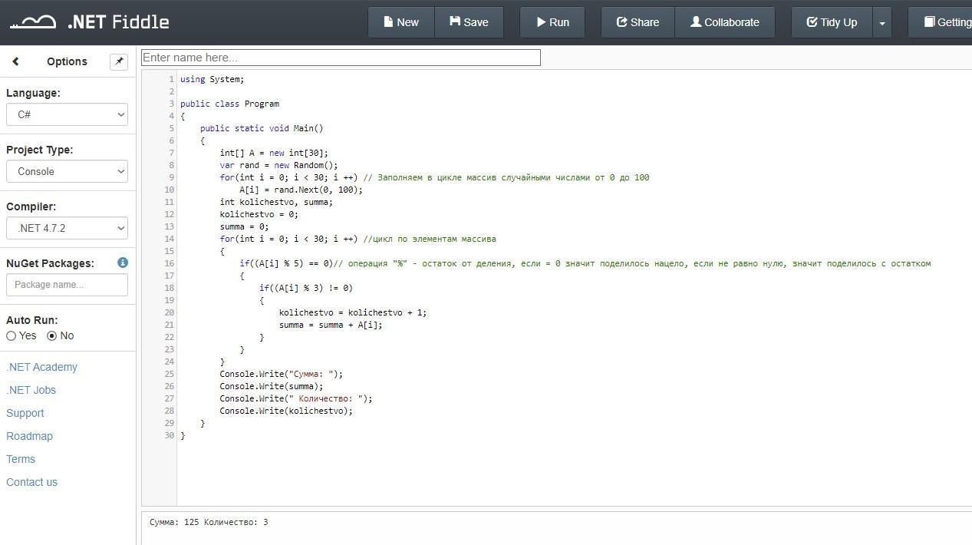This screenshot has width=972, height=545.
Task: Save the current fiddle
Action: tap(469, 22)
